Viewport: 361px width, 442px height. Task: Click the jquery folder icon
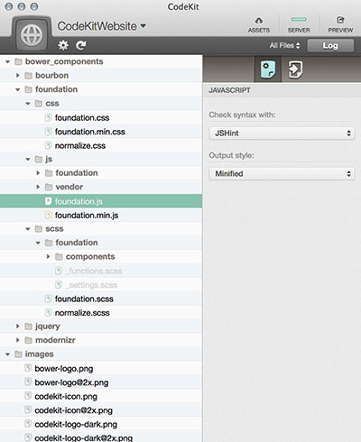click(x=29, y=327)
